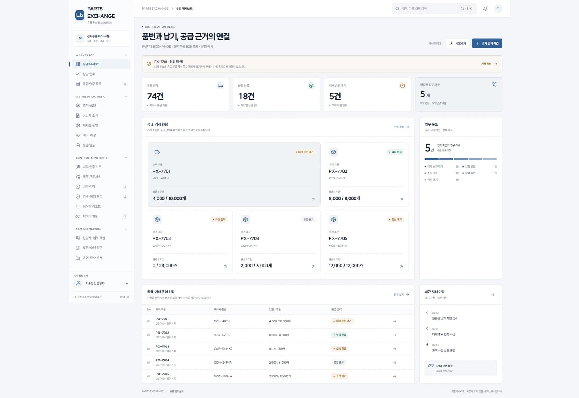
Task: Follow the 기록 확인 link in notice
Action: coord(489,64)
